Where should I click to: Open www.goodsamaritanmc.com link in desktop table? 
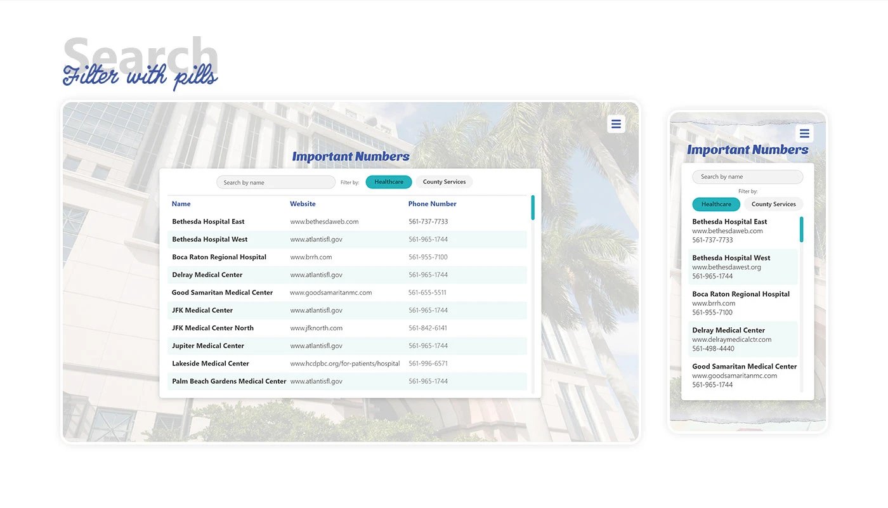[x=330, y=293]
